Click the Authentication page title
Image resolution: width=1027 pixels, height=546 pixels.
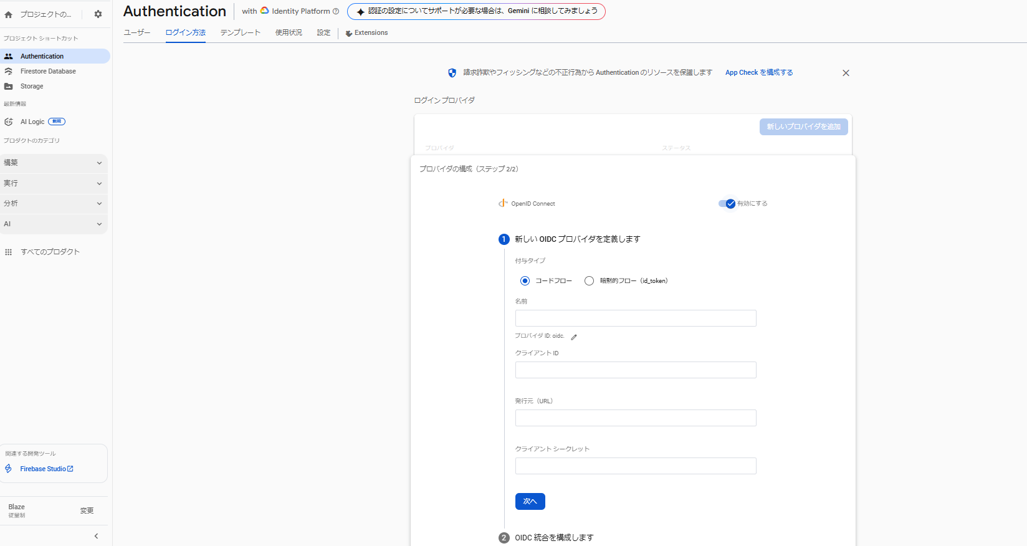tap(174, 11)
